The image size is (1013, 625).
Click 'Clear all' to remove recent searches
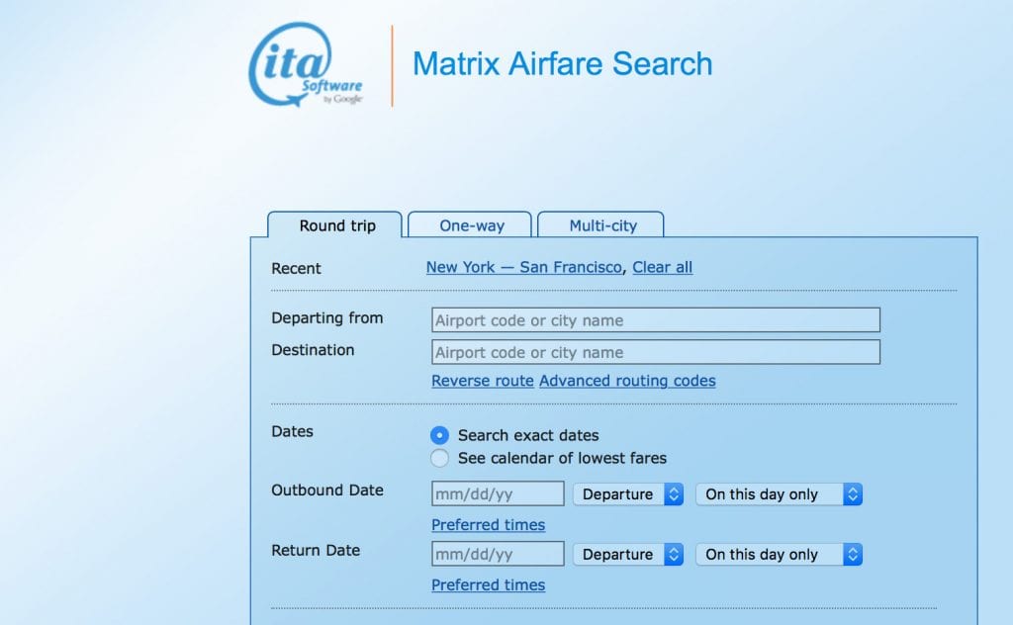coord(662,267)
